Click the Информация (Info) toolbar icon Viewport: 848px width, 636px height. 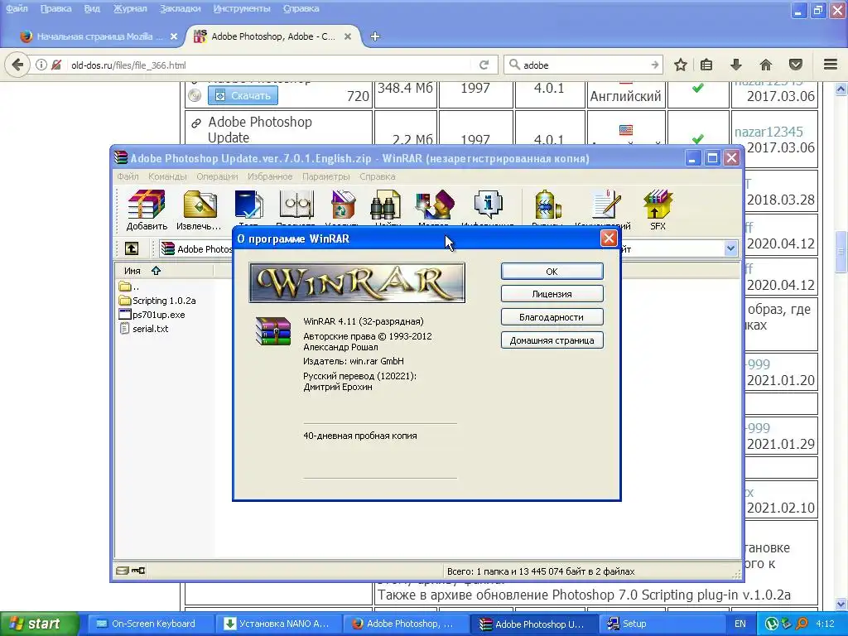pos(488,208)
